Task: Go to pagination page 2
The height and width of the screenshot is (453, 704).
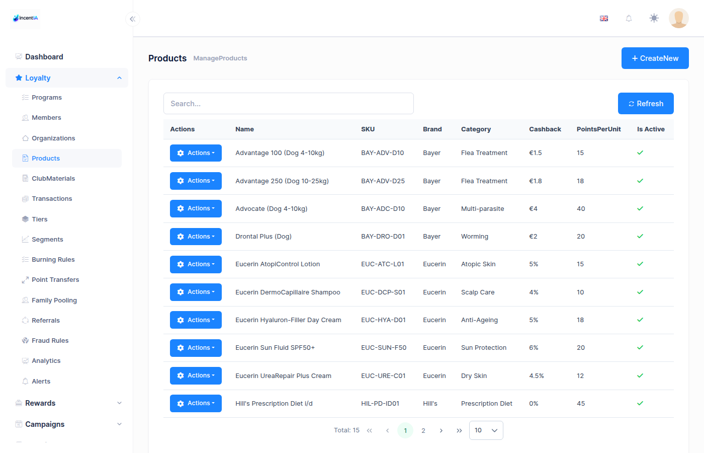Action: pos(423,431)
